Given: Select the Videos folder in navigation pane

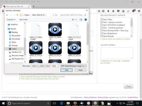Looking at the screenshot, I should pyautogui.click(x=14, y=49).
